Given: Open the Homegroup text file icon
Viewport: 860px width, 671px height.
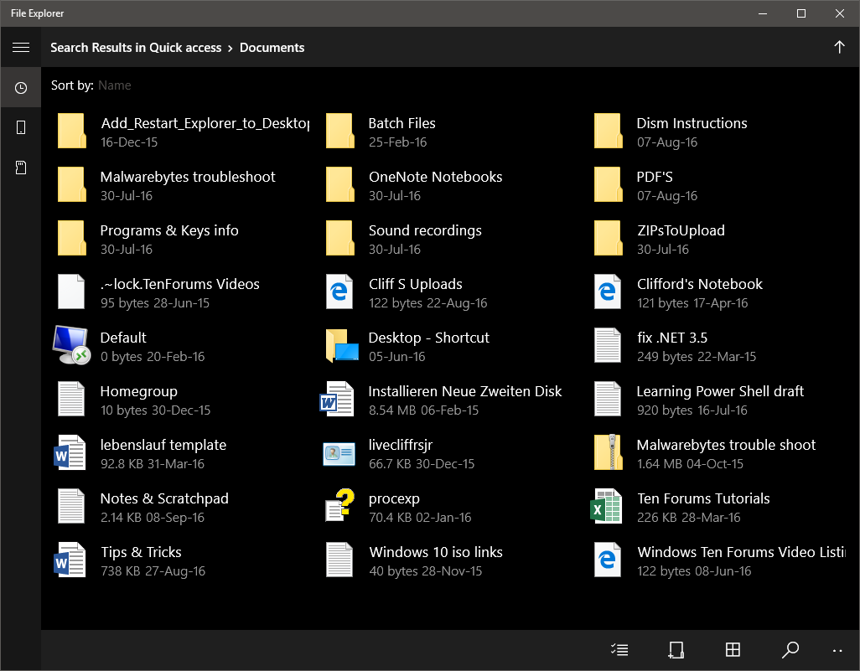Looking at the screenshot, I should (71, 399).
